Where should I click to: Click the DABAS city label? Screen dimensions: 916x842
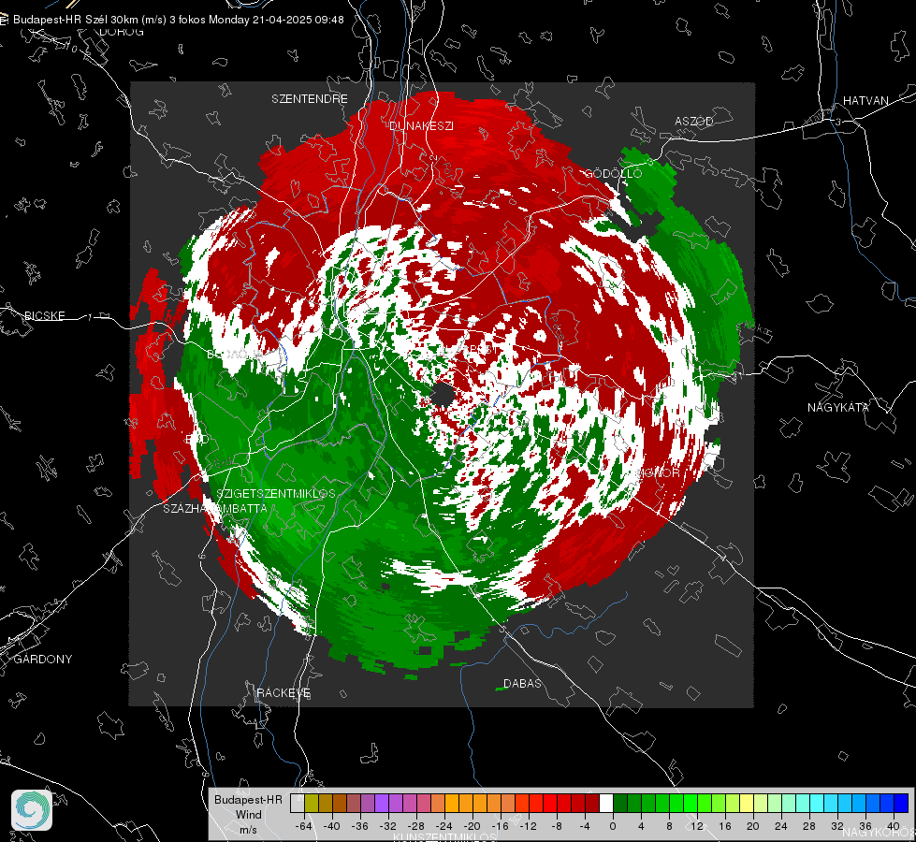[x=522, y=683]
